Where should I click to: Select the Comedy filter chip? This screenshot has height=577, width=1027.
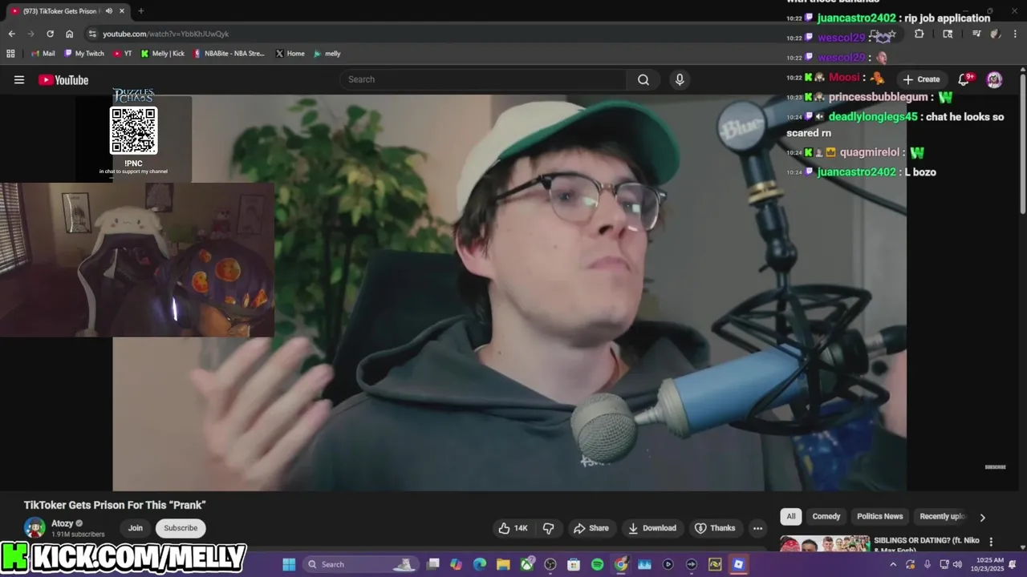pos(826,516)
